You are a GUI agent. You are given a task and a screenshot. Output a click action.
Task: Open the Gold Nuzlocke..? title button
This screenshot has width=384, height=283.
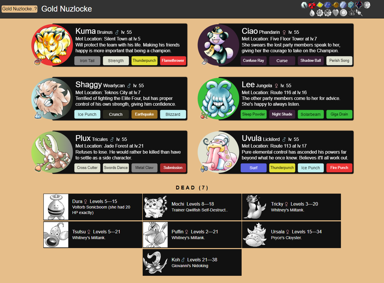point(20,9)
